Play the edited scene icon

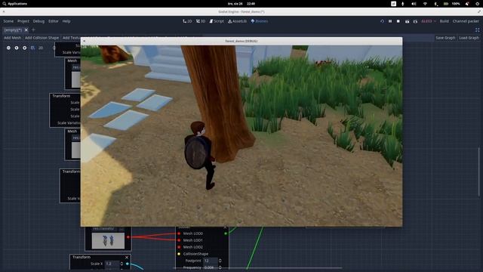tap(408, 21)
